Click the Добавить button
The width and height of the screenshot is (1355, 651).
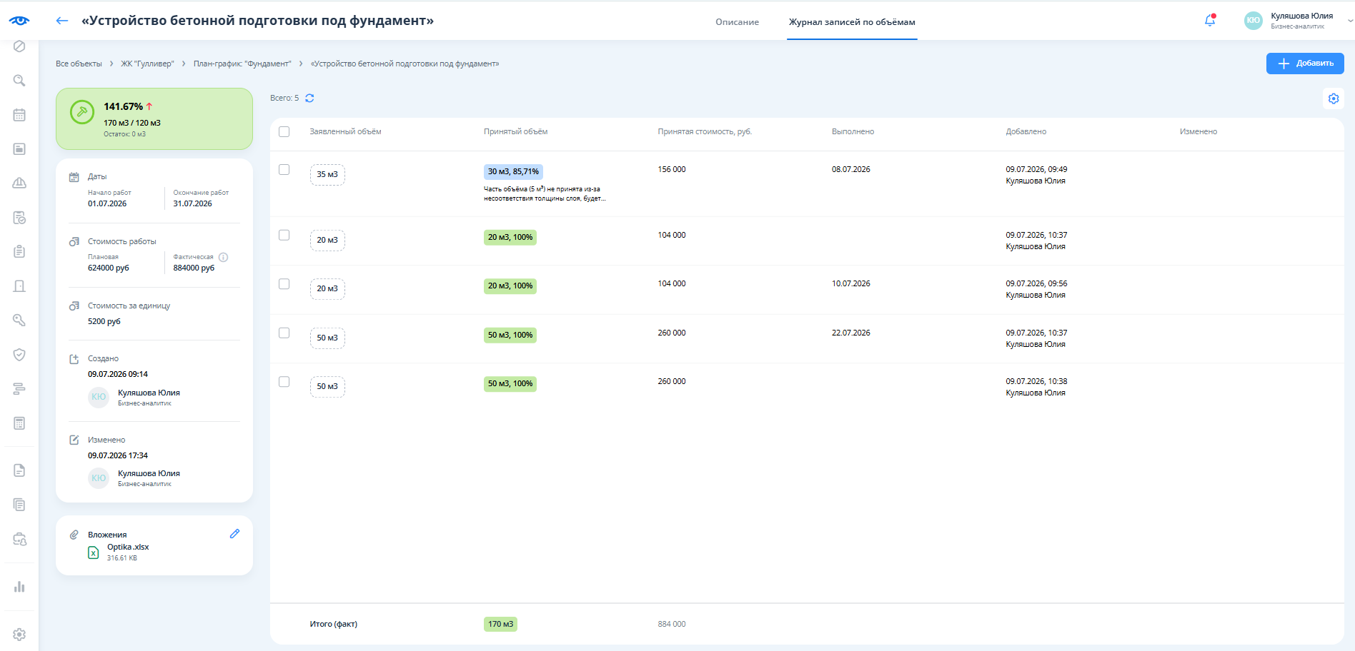pyautogui.click(x=1305, y=64)
